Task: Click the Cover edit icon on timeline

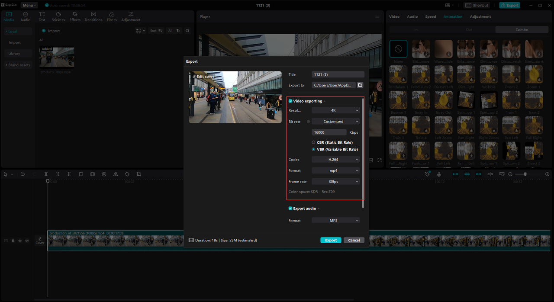Action: click(40, 241)
